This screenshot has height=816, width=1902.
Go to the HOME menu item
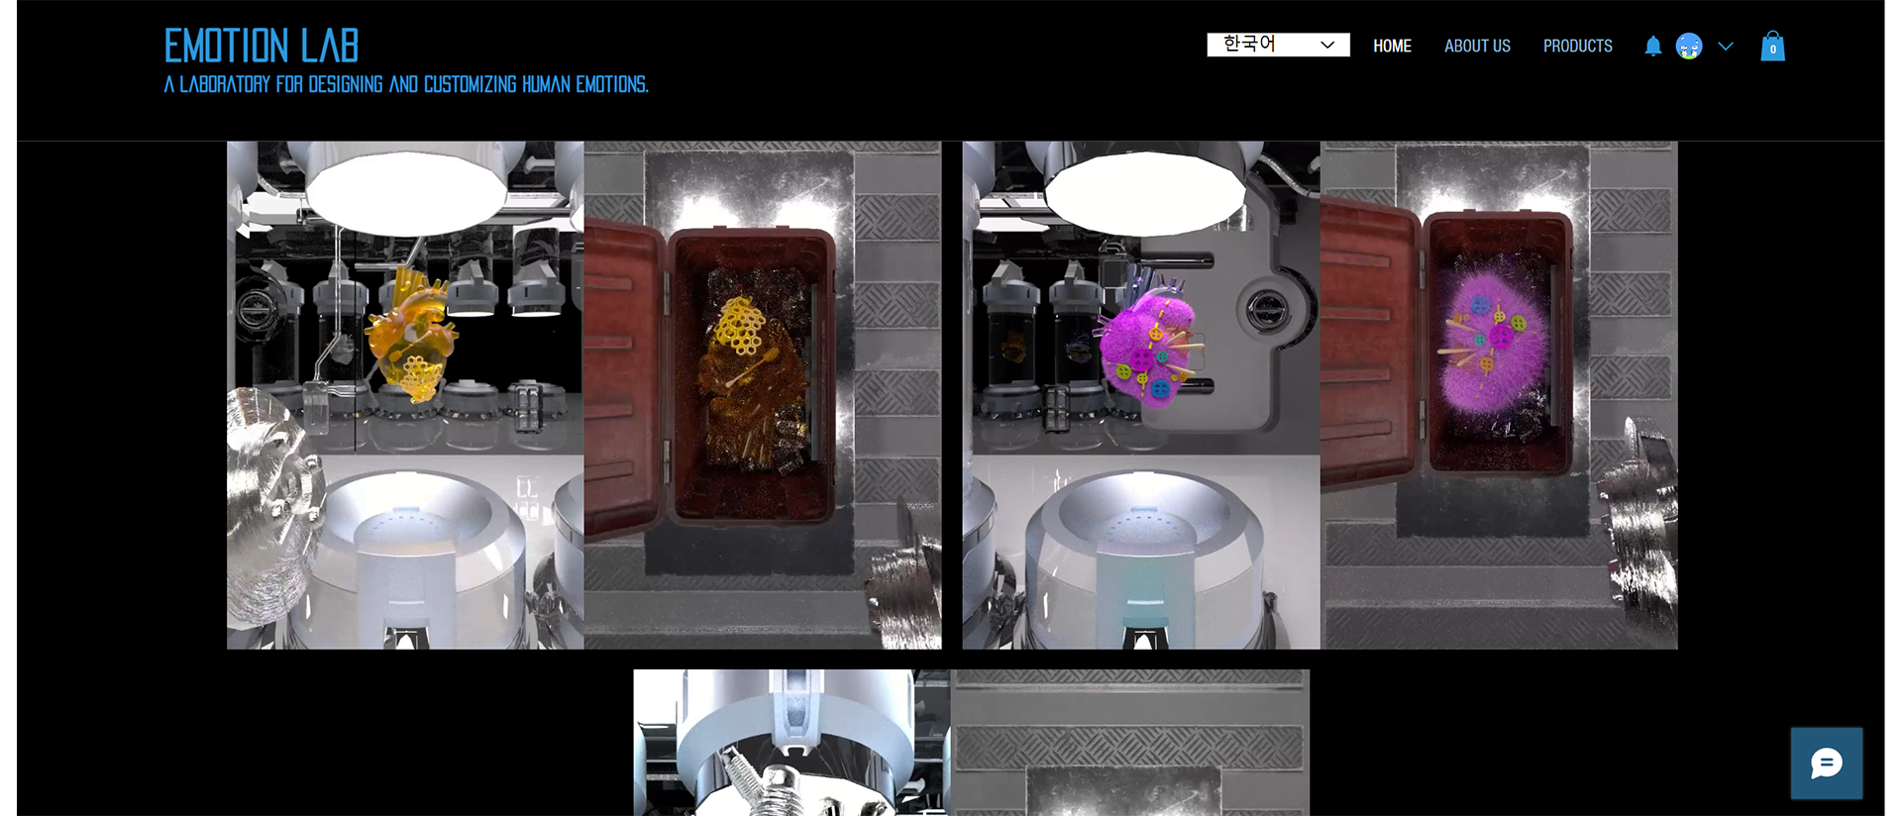click(x=1392, y=47)
